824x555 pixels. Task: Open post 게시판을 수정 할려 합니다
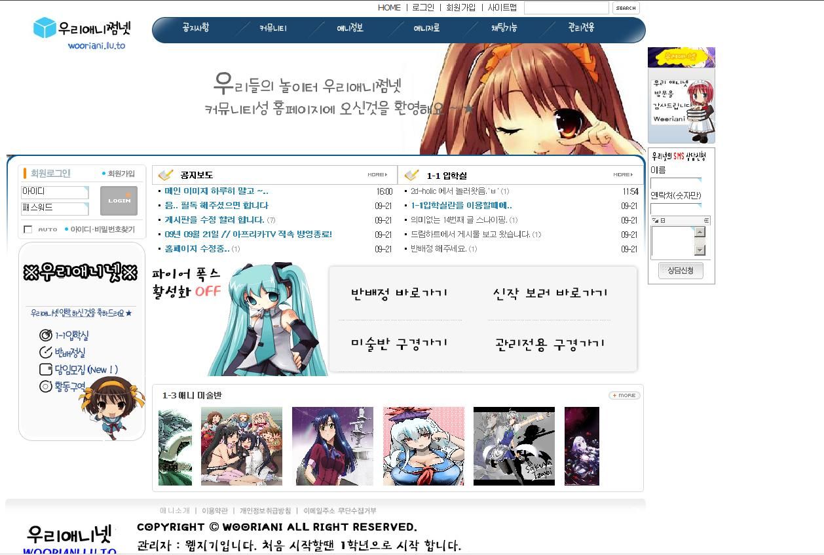pyautogui.click(x=214, y=220)
